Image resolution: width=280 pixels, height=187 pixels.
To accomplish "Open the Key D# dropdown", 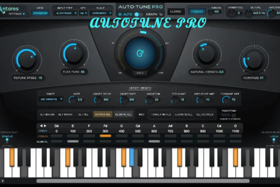I will (84, 13).
